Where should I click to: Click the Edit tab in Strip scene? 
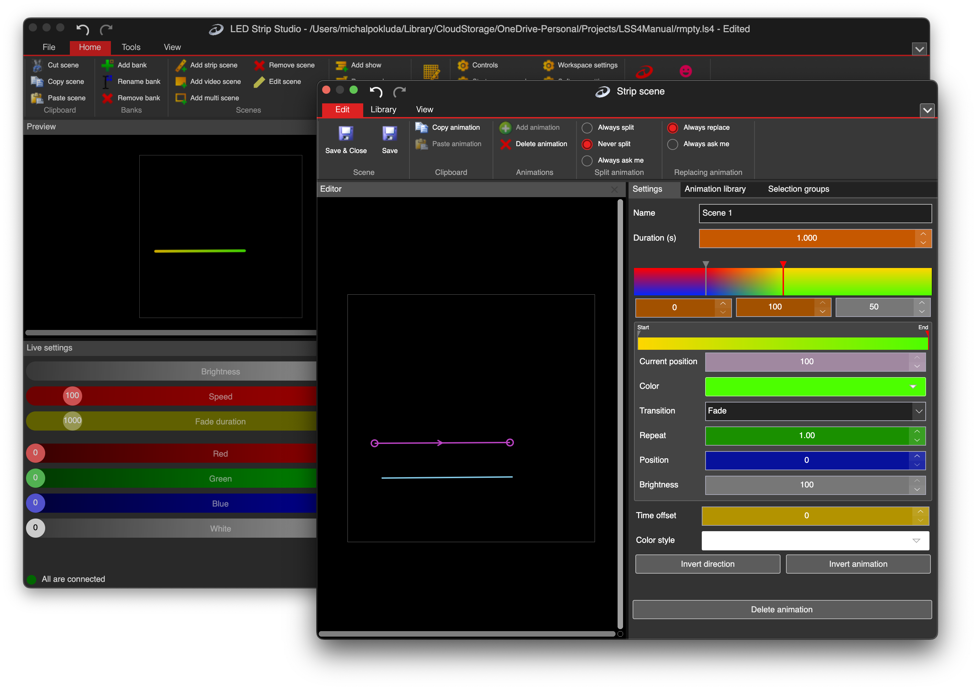click(342, 110)
